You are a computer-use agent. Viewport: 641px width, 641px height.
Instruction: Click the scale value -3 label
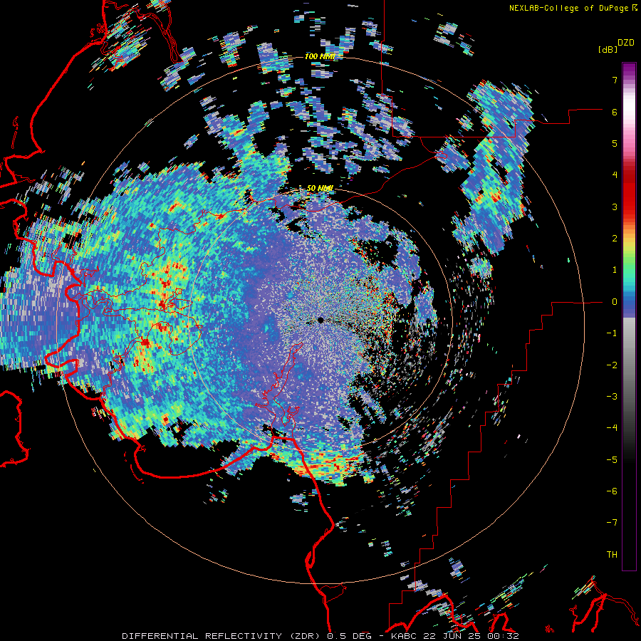[x=612, y=397]
